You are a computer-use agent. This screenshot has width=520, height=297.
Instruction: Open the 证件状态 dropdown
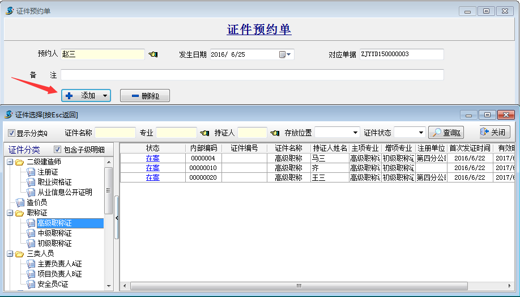(x=420, y=133)
